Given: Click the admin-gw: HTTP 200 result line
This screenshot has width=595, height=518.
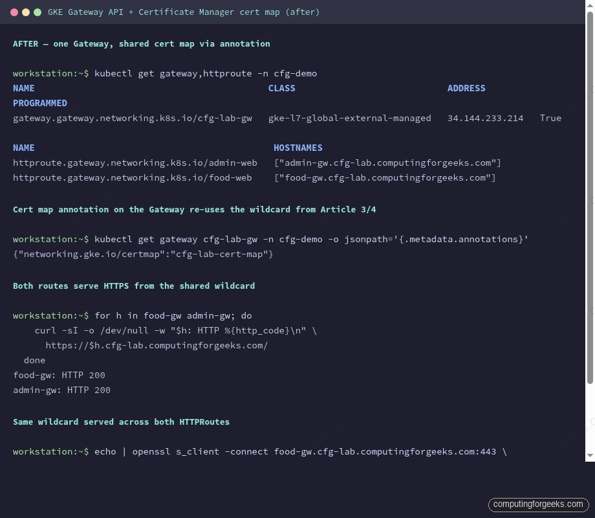Looking at the screenshot, I should (x=61, y=390).
